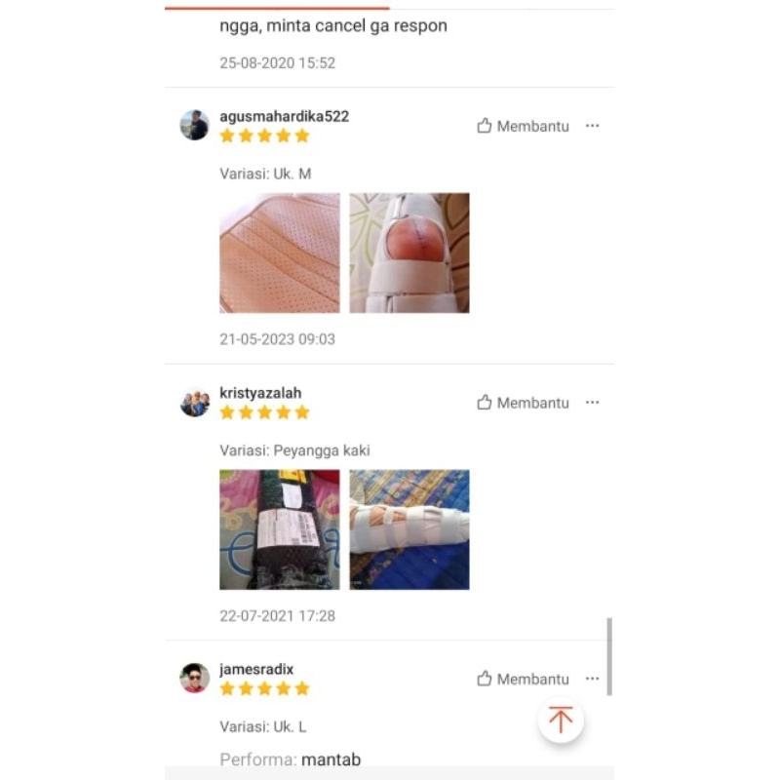Click Membantu text beside kristyazalah's review

click(x=532, y=403)
